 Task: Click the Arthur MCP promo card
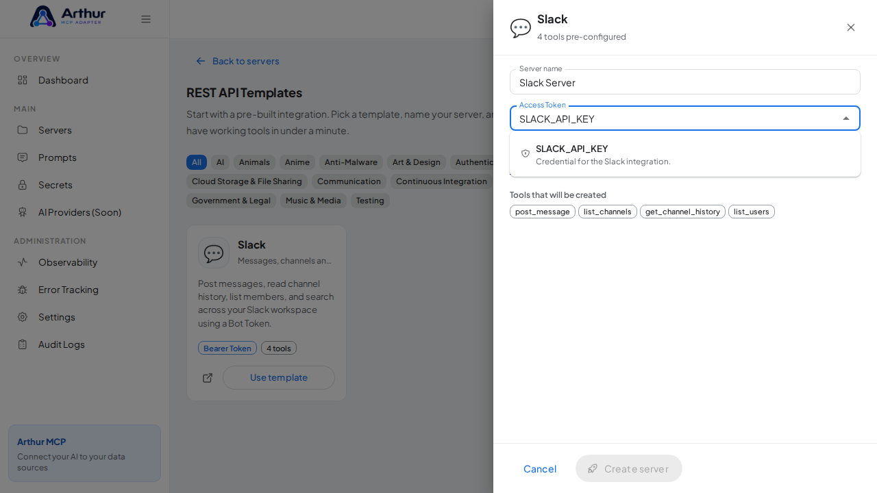[85, 453]
